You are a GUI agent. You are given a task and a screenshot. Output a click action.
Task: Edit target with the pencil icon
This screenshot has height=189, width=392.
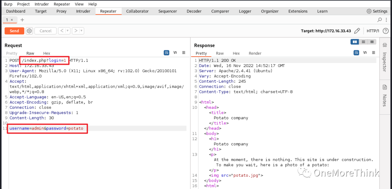(357, 31)
